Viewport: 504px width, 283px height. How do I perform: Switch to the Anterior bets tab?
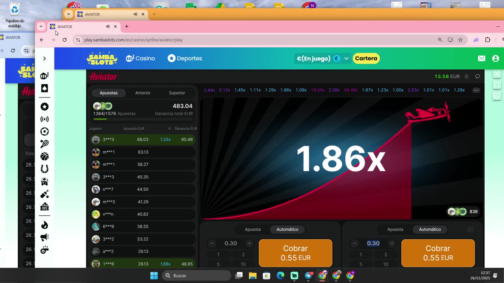click(143, 93)
